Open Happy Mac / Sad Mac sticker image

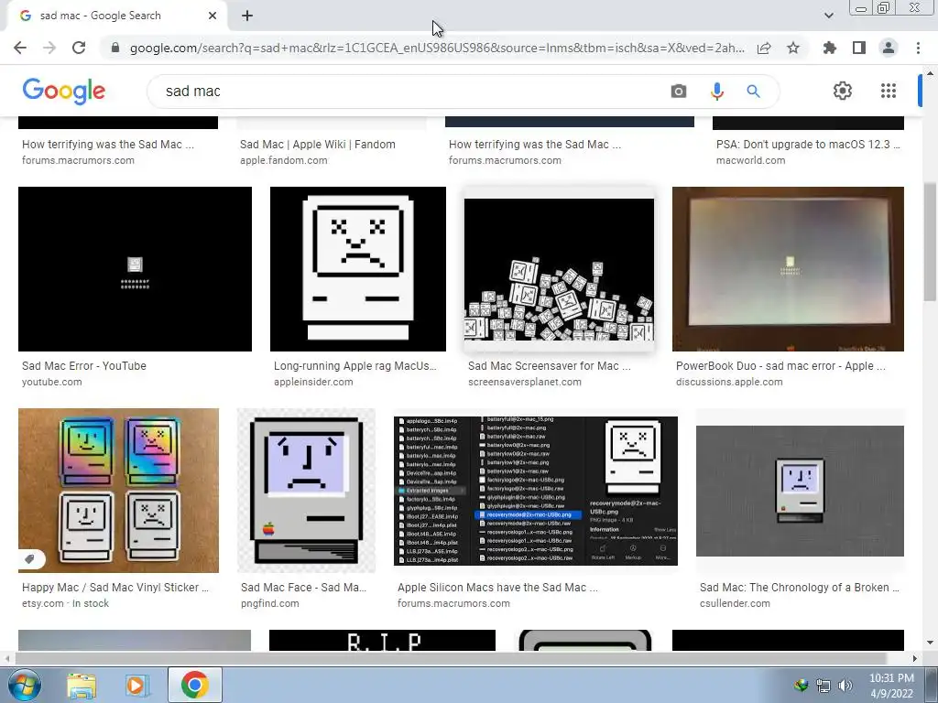118,491
